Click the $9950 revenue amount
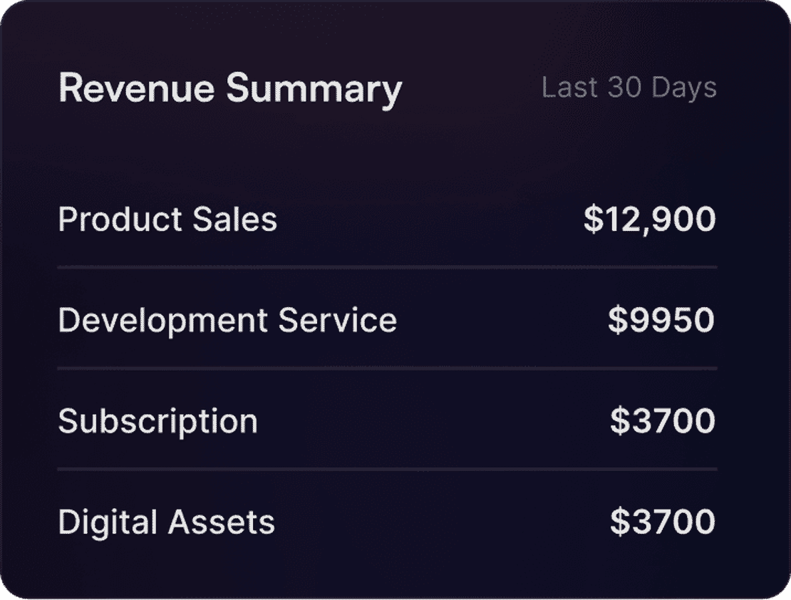The width and height of the screenshot is (791, 600). coord(661,321)
